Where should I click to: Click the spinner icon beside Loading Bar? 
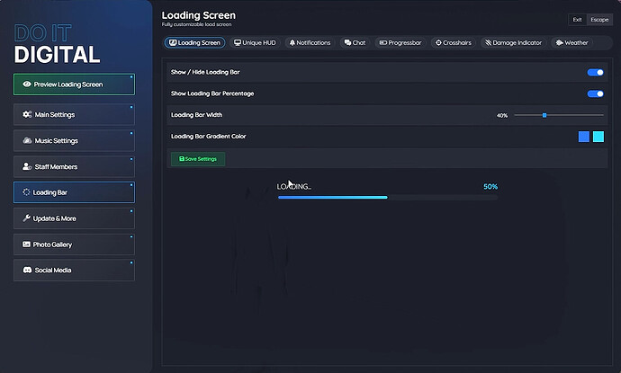pos(26,192)
